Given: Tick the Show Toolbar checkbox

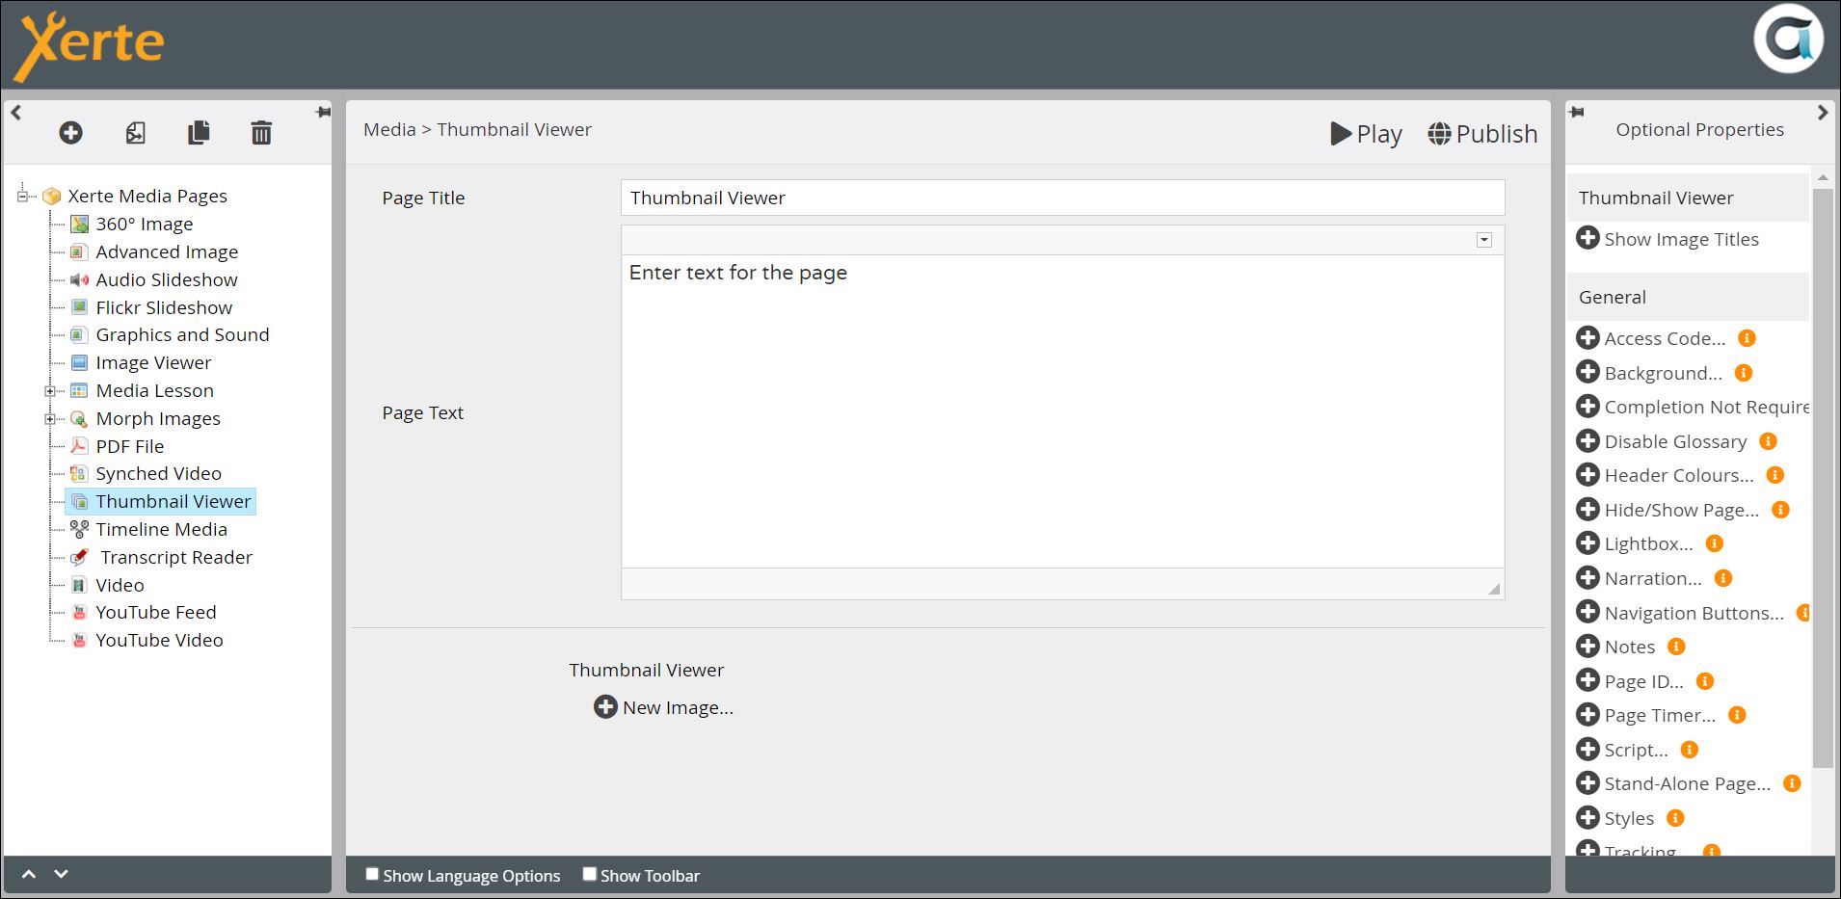Looking at the screenshot, I should point(589,874).
